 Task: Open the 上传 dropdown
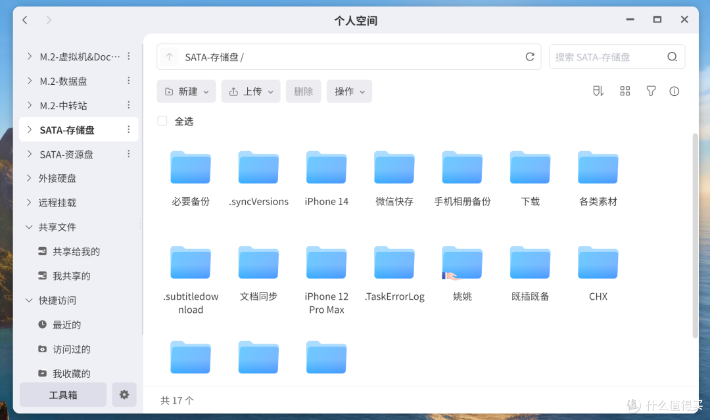pyautogui.click(x=251, y=91)
